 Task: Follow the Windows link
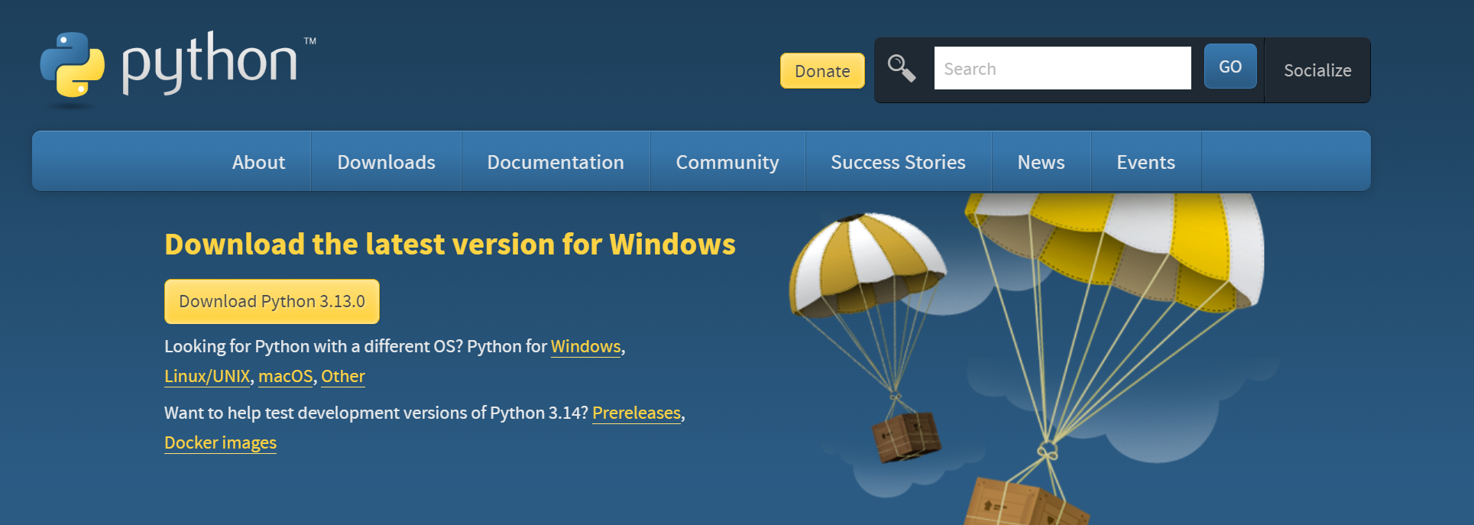click(x=586, y=346)
